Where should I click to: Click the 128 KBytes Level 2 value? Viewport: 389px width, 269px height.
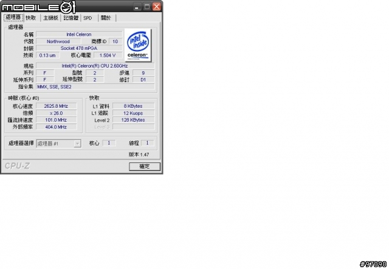(133, 120)
